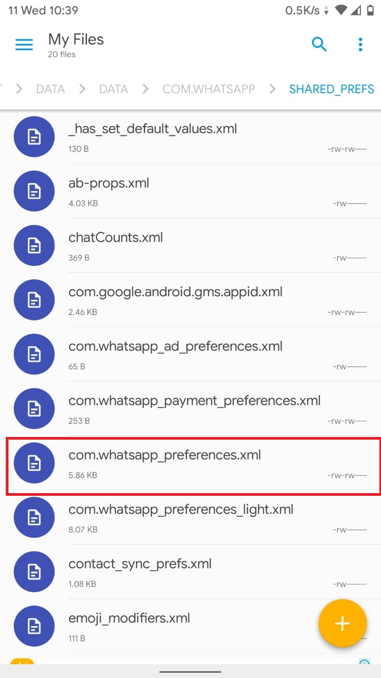Jump to first DATA breadcrumb
381x678 pixels.
pos(50,89)
